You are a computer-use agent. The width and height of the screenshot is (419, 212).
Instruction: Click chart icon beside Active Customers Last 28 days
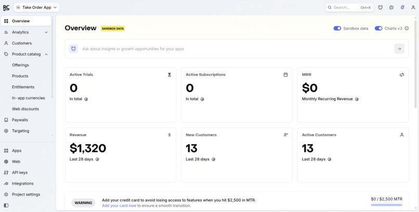pyautogui.click(x=330, y=160)
